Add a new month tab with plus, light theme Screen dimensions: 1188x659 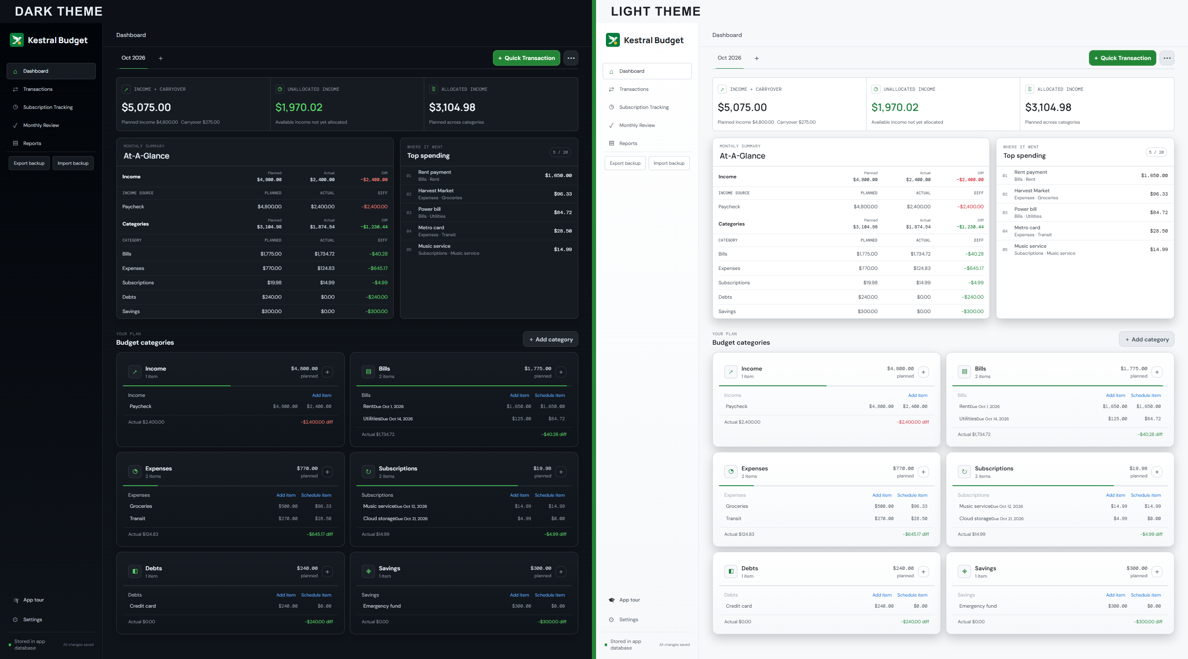[x=756, y=58]
